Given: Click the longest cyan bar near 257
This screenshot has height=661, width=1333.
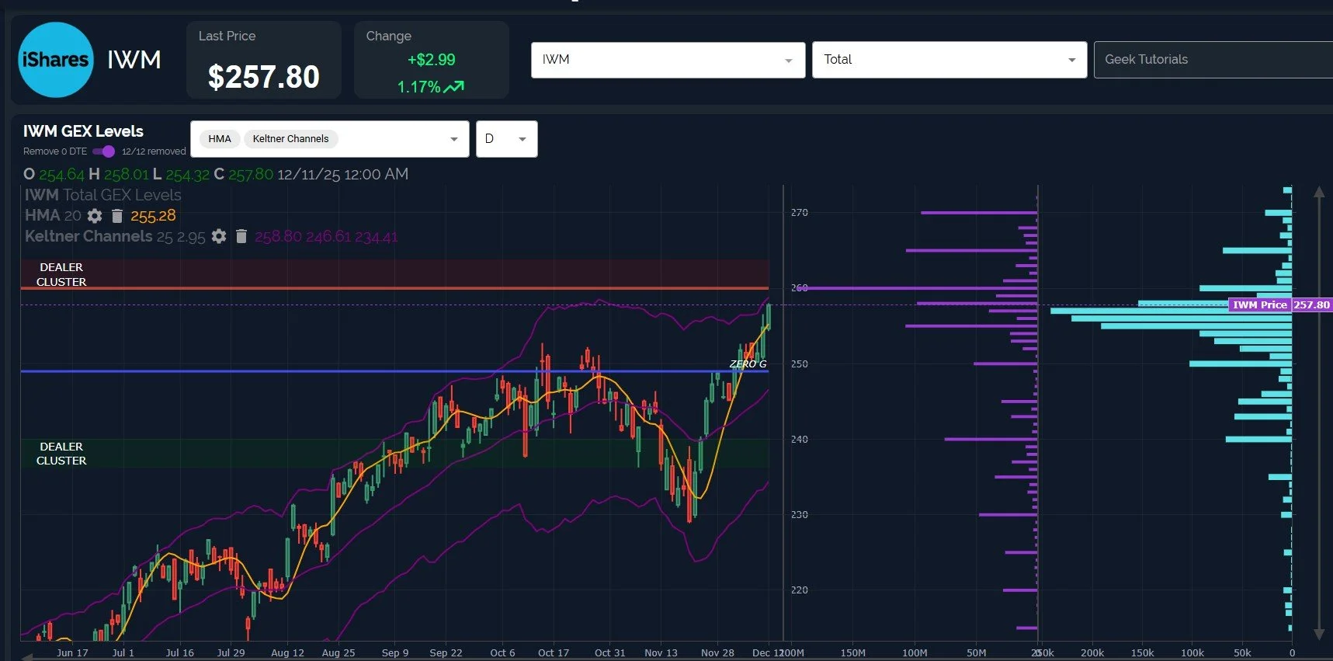Looking at the screenshot, I should tap(1171, 311).
